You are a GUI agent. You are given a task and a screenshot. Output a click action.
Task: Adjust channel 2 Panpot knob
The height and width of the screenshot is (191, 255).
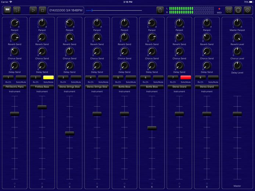[x=42, y=23]
